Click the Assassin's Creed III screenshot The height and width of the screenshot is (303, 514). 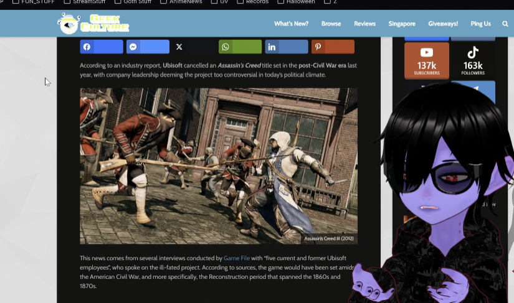[x=219, y=166]
